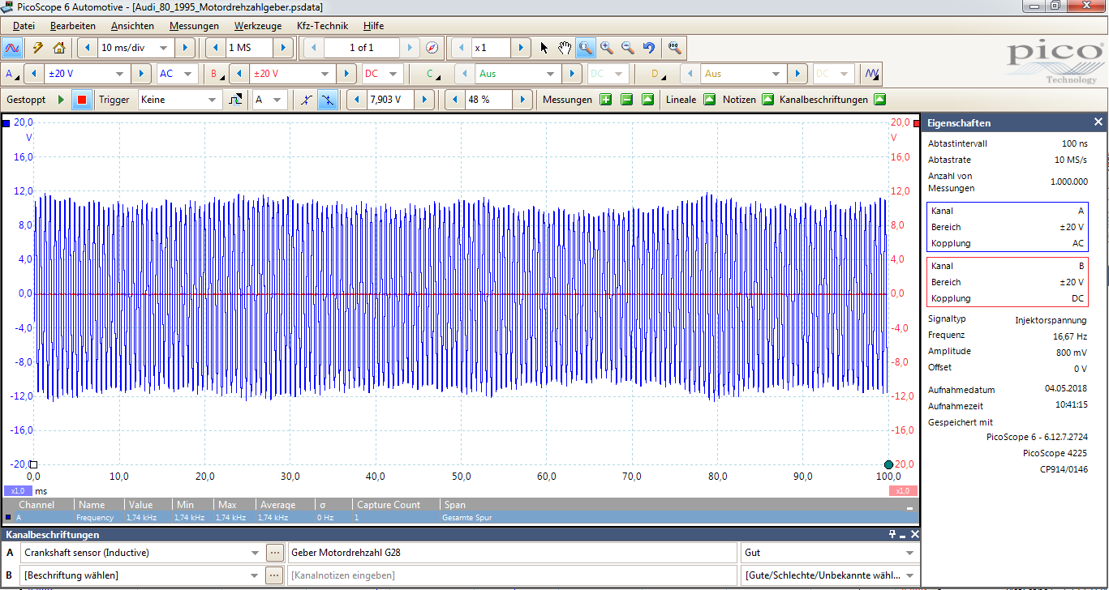This screenshot has width=1109, height=590.
Task: Click the green start capture arrow
Action: [x=61, y=100]
